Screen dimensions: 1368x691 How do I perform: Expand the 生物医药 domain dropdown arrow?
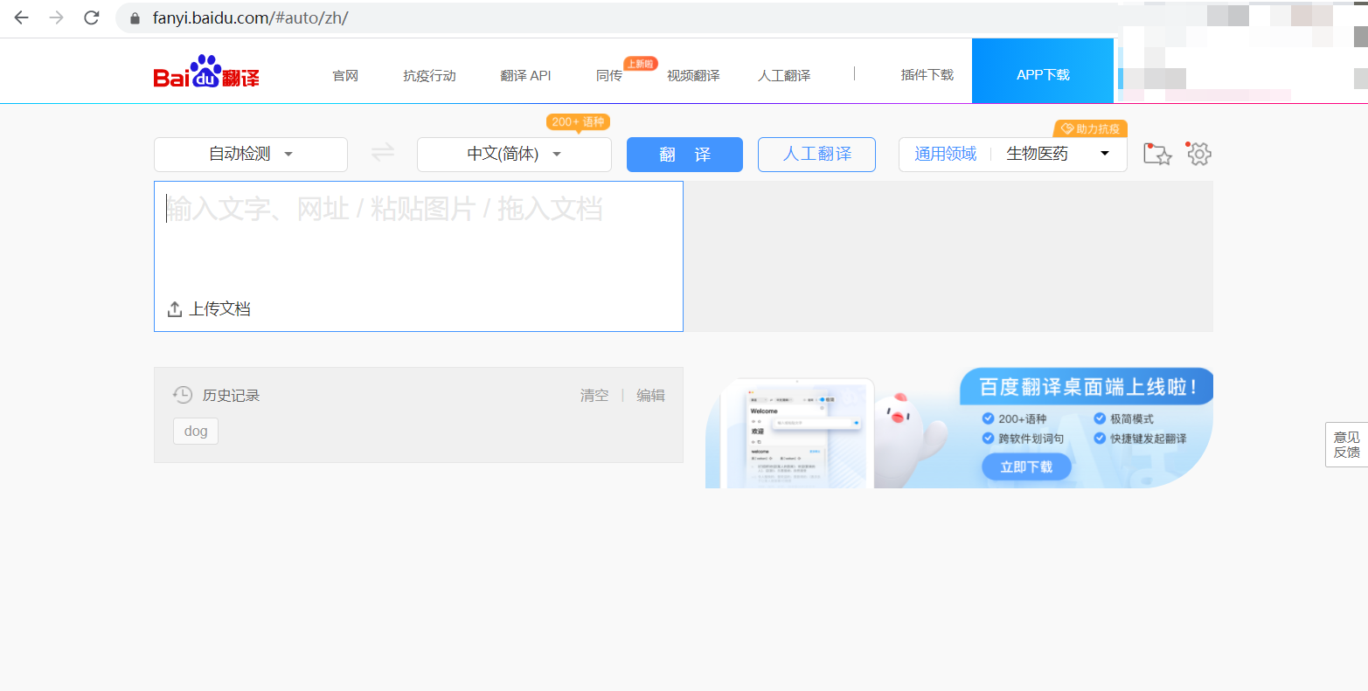pyautogui.click(x=1105, y=154)
